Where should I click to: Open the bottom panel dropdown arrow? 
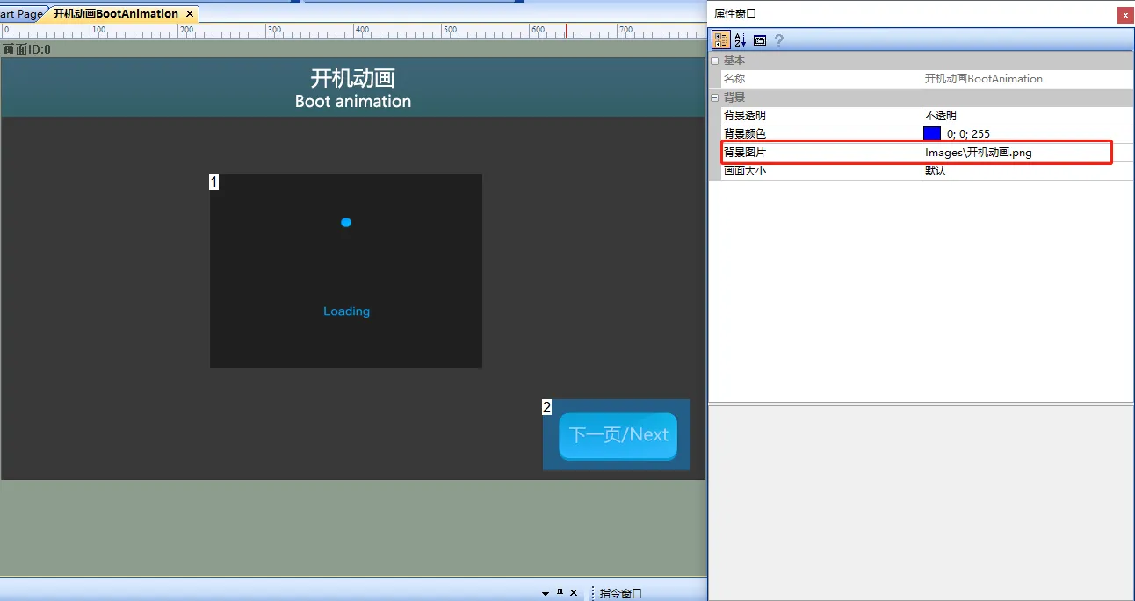click(546, 594)
